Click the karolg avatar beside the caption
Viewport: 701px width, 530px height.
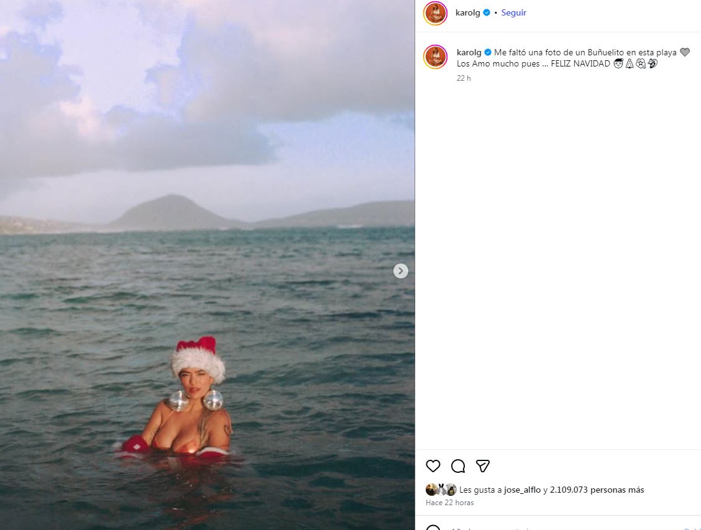[x=436, y=57]
